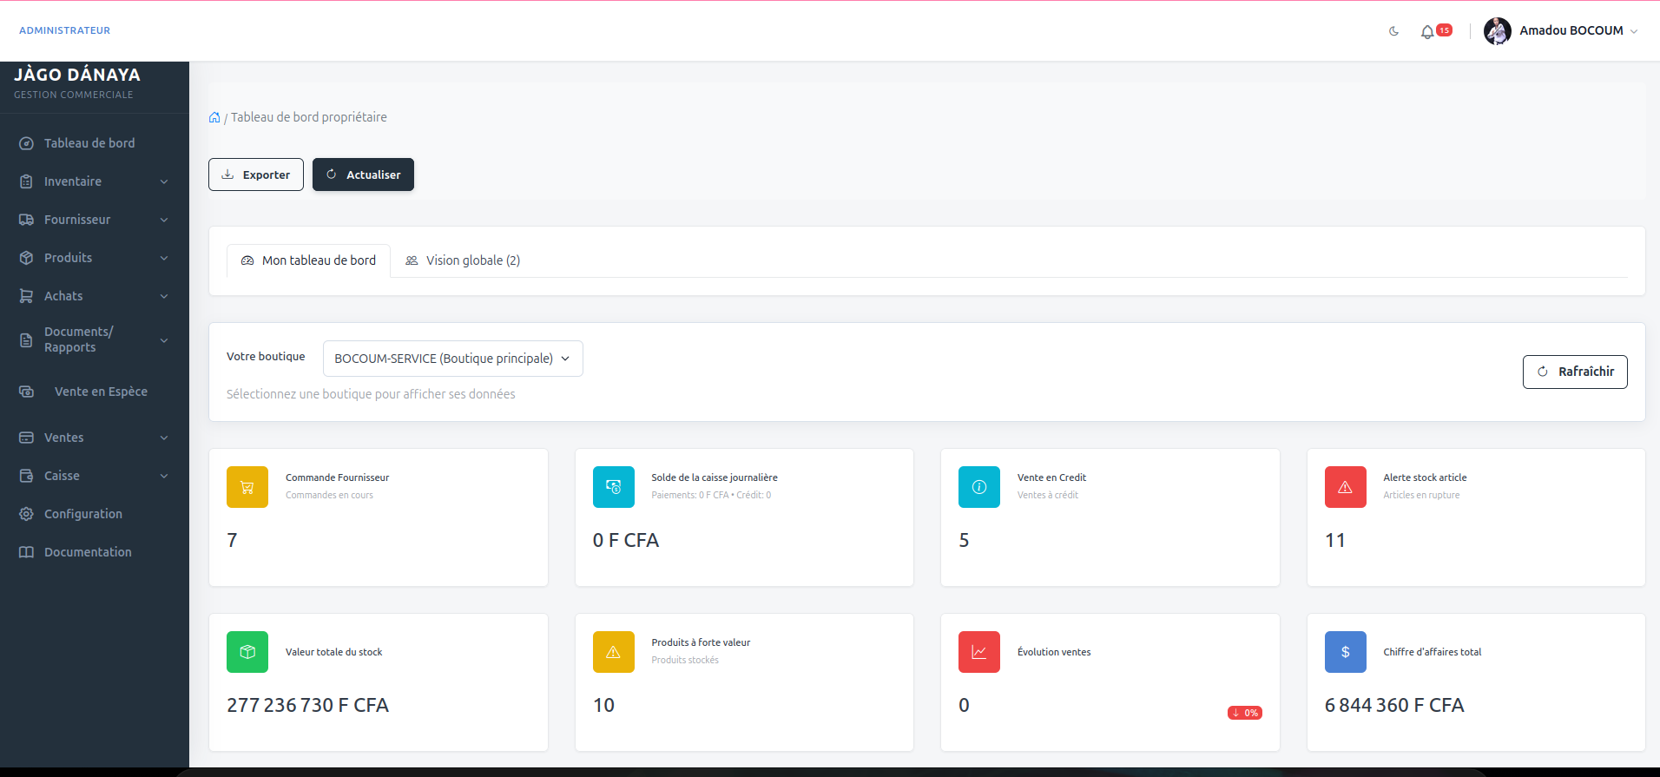1660x777 pixels.
Task: Open Documentation in sidebar
Action: click(88, 552)
